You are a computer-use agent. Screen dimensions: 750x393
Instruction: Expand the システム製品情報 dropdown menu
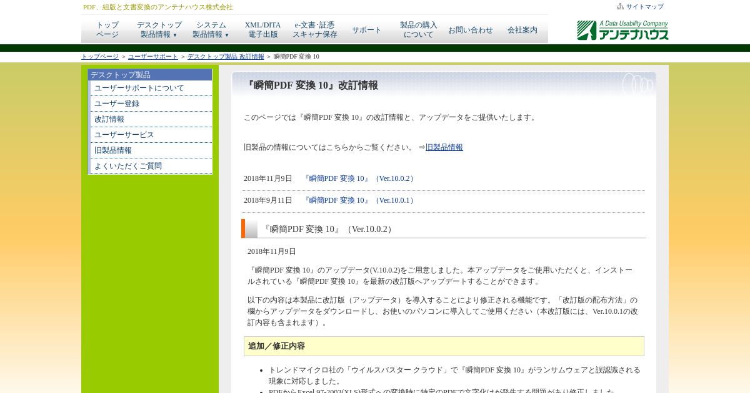(211, 30)
